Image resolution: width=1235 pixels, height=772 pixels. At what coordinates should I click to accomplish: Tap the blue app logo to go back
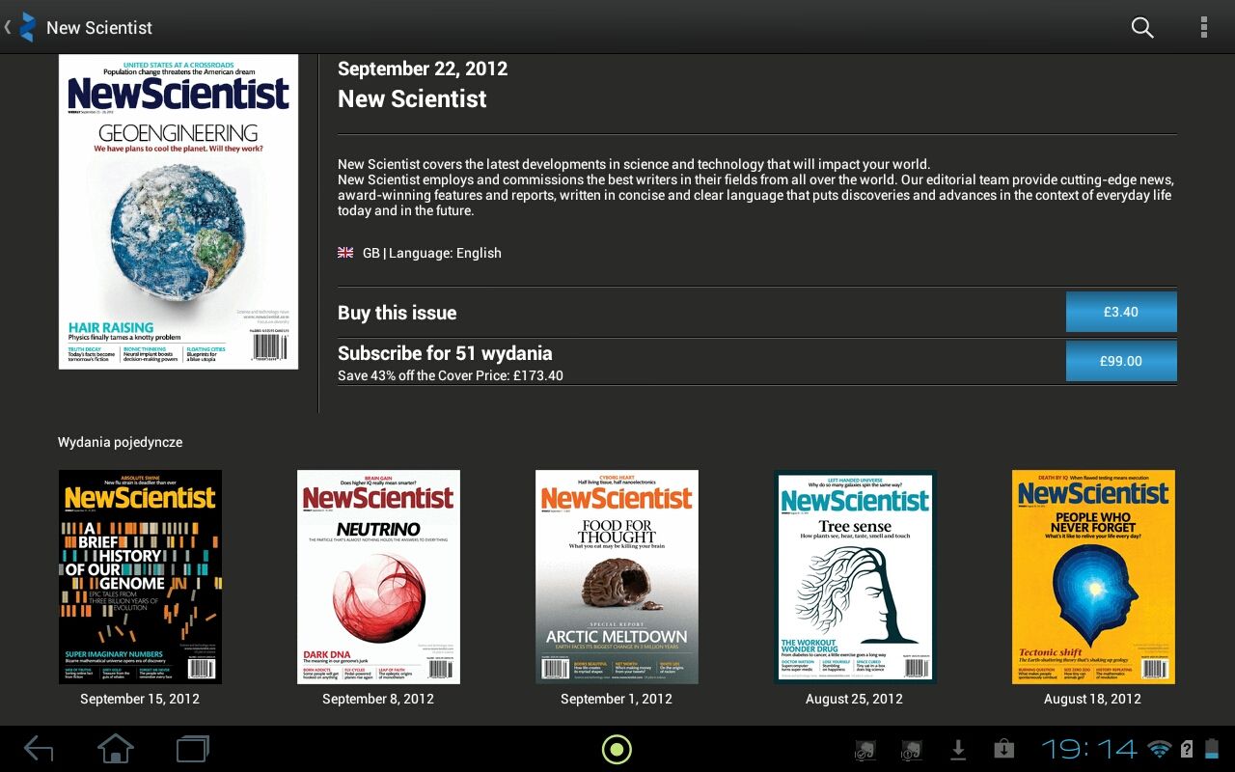(27, 27)
